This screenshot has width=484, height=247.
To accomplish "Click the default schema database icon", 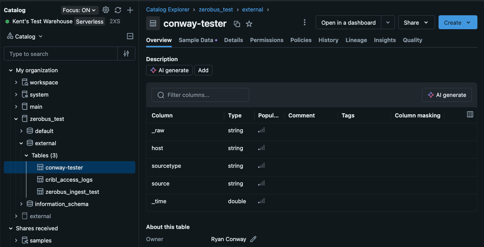I will [x=30, y=131].
